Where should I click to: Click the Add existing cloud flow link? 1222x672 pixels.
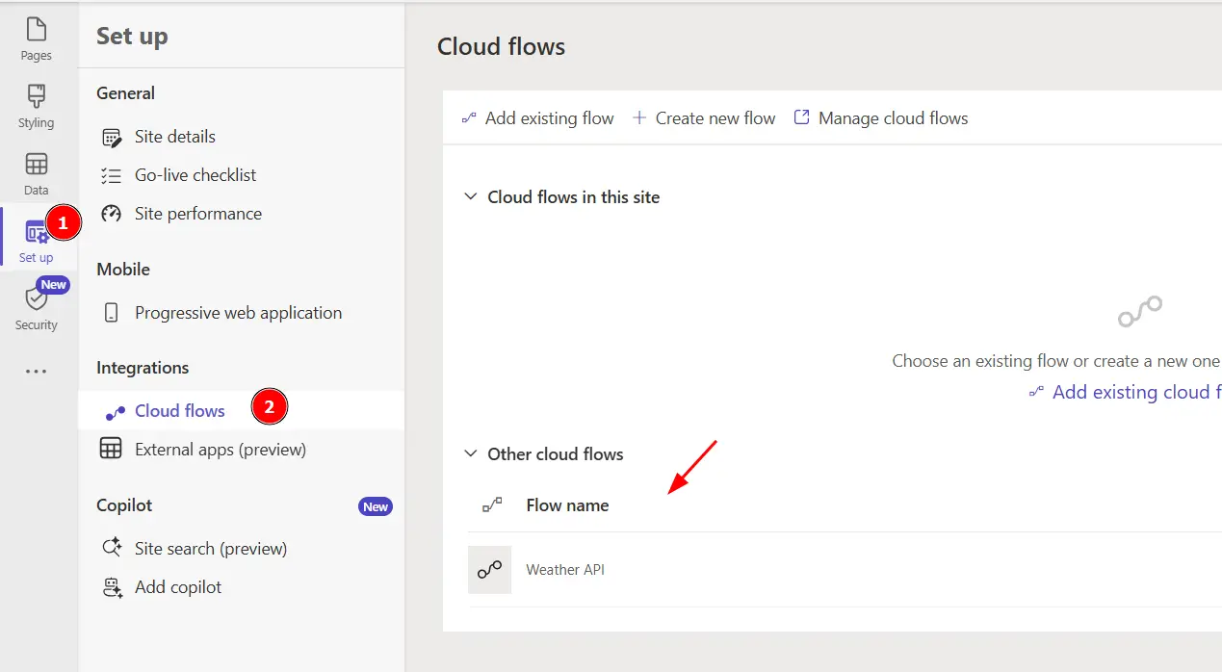pyautogui.click(x=1125, y=392)
